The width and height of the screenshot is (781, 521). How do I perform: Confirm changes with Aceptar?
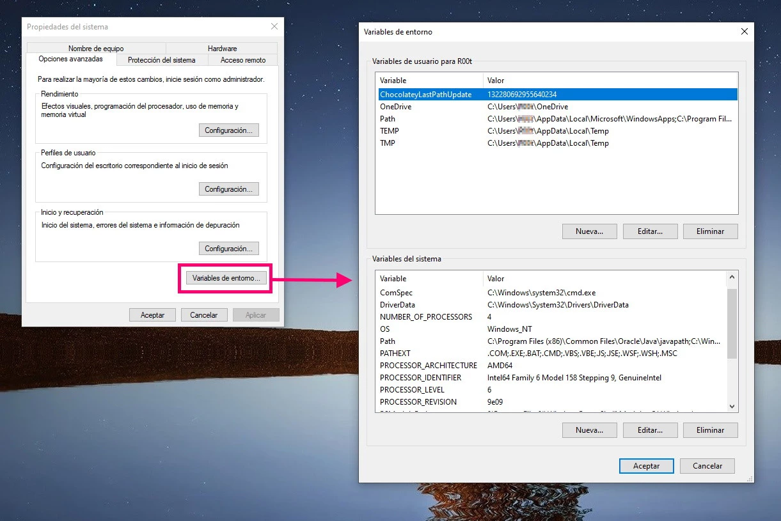pos(646,465)
